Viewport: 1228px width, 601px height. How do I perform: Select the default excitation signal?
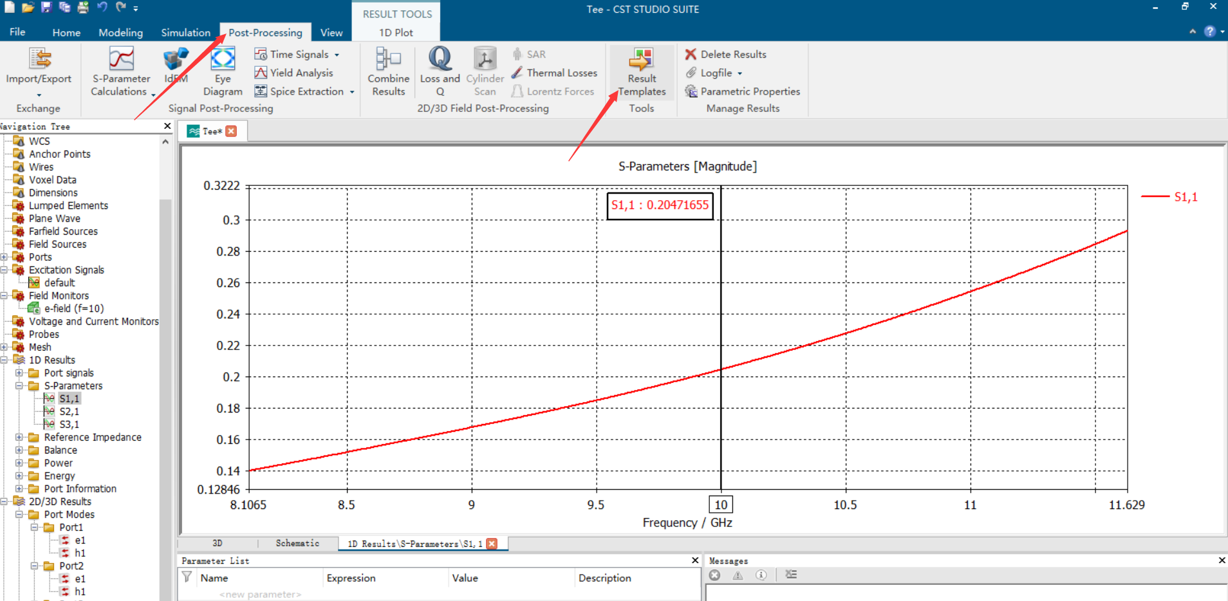pyautogui.click(x=59, y=283)
